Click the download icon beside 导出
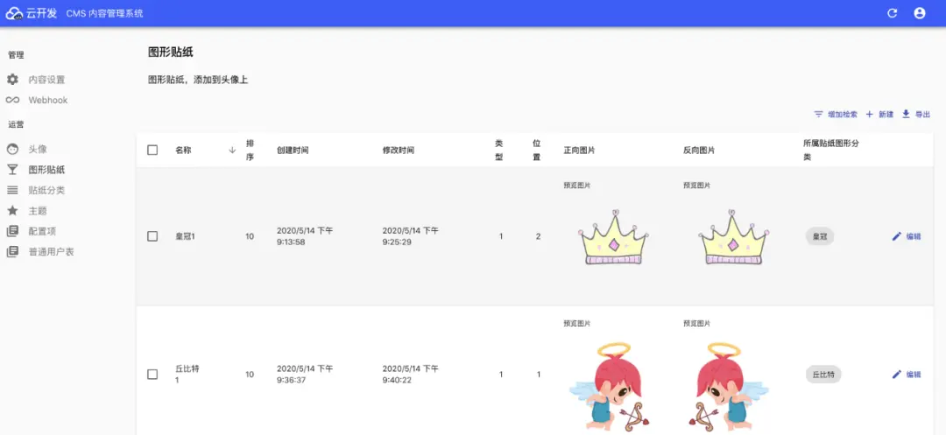Image resolution: width=946 pixels, height=435 pixels. click(906, 114)
